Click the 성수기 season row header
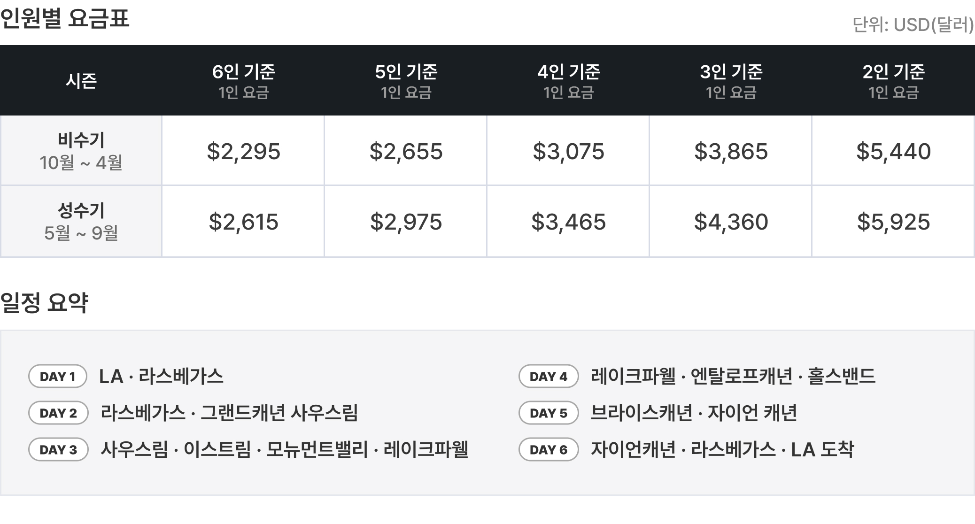975x524 pixels. (x=81, y=221)
